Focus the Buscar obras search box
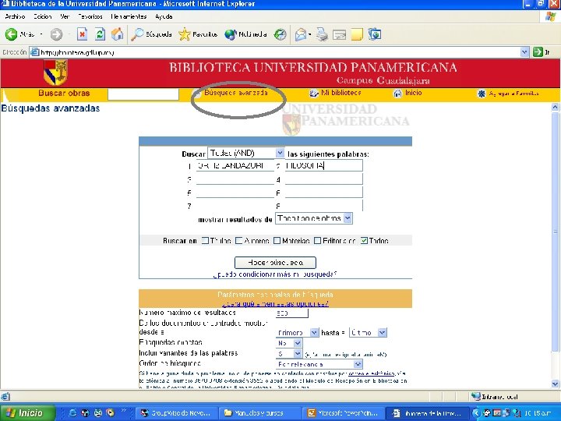Viewport: 561px width, 421px height. (143, 94)
